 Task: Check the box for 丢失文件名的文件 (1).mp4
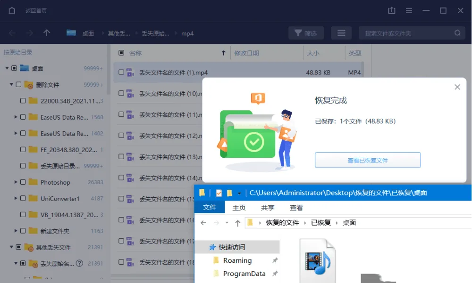[121, 72]
